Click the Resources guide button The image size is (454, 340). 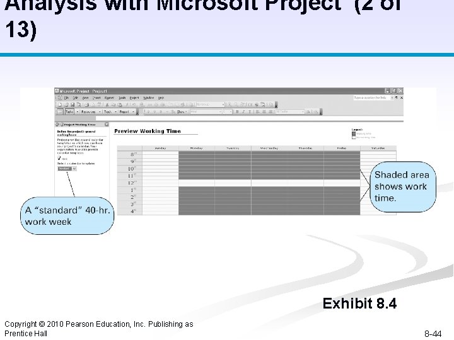pyautogui.click(x=88, y=112)
